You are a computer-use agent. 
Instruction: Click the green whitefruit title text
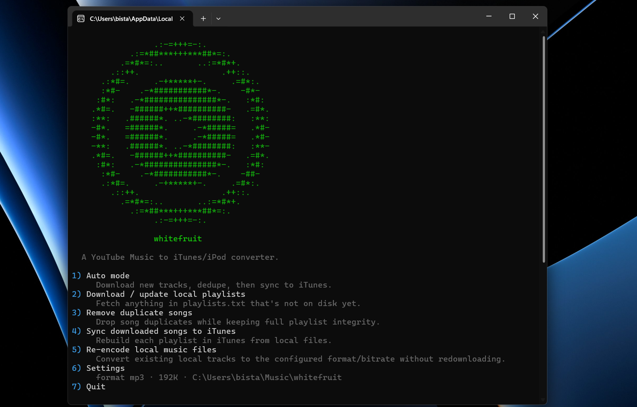point(178,238)
